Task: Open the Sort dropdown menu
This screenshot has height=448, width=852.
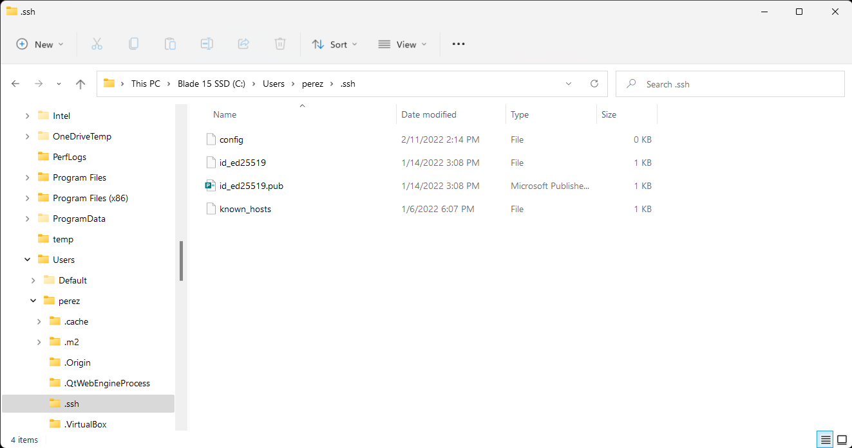Action: pyautogui.click(x=334, y=44)
